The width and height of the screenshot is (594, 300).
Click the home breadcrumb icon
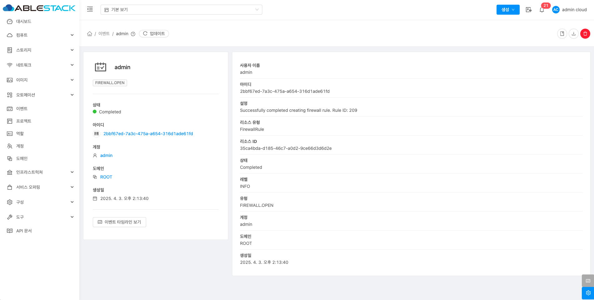[90, 34]
